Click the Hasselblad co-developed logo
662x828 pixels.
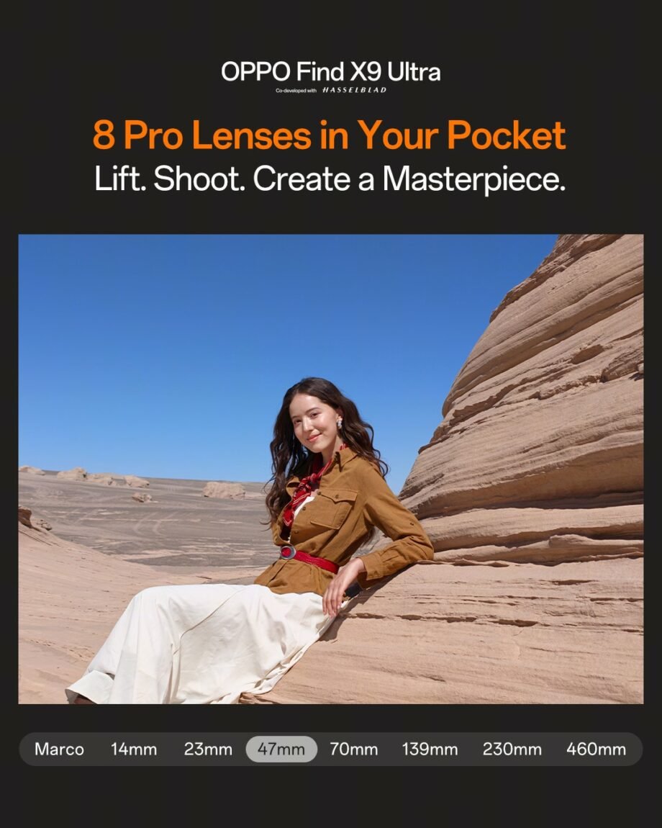coord(331,90)
